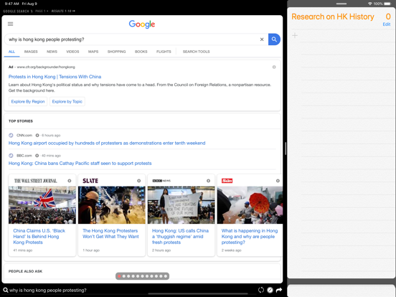Tap reload icon in bottom browser bar
This screenshot has height=297, width=396.
261,290
